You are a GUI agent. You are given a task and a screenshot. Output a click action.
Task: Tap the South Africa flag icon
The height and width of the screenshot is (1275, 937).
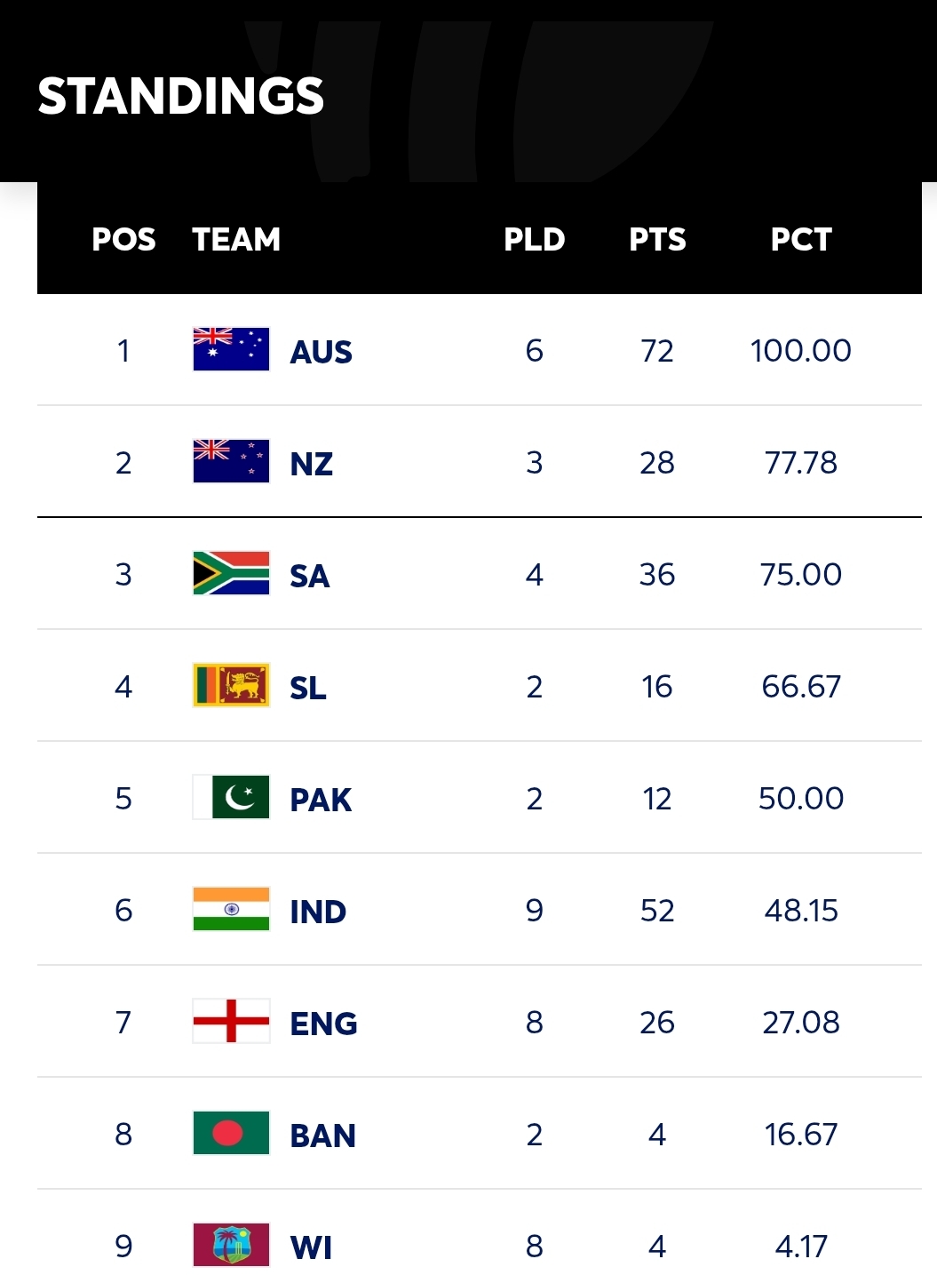[231, 573]
